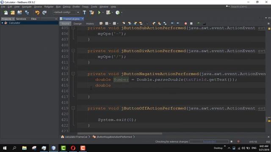This screenshot has width=271, height=152.
Task: Click the Clean and Build Project icon
Action: (91, 13)
